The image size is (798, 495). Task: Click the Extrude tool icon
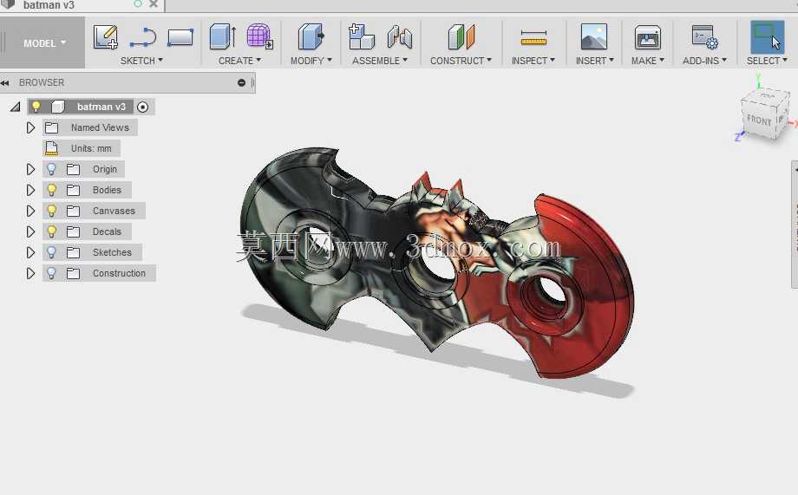pos(222,36)
